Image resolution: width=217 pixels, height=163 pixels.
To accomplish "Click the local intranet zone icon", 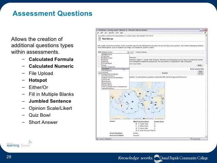I will (192, 139).
